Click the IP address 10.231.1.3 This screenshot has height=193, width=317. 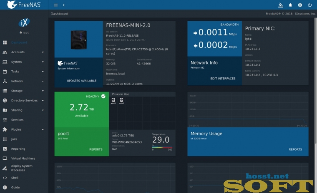tap(252, 49)
